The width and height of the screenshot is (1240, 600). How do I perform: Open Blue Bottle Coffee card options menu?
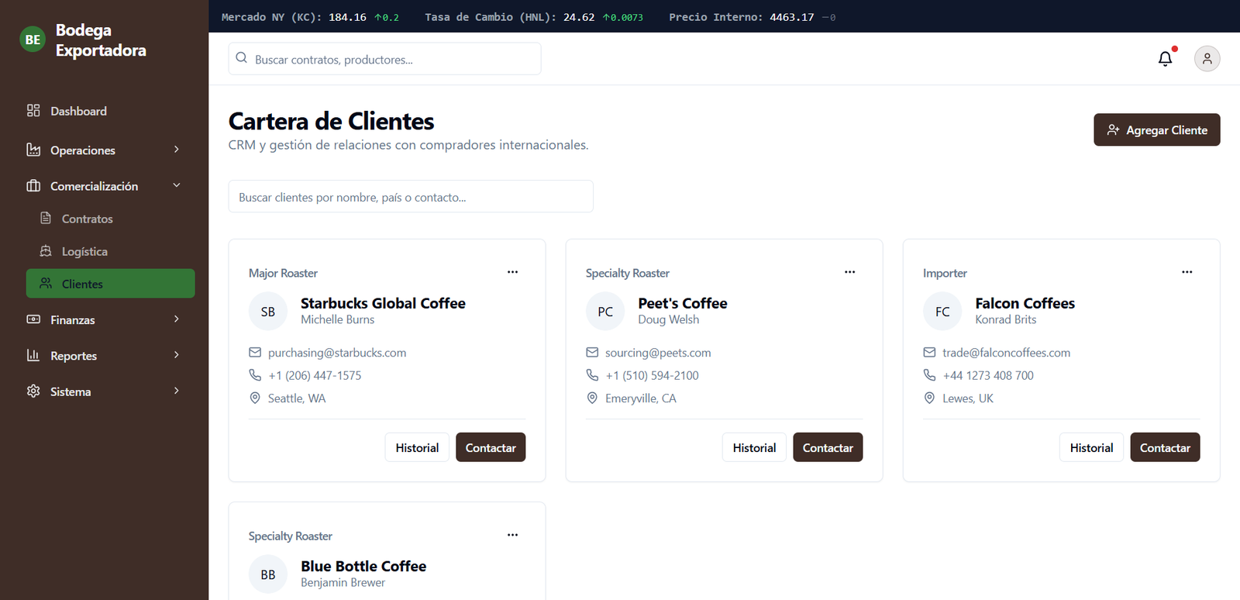coord(512,535)
